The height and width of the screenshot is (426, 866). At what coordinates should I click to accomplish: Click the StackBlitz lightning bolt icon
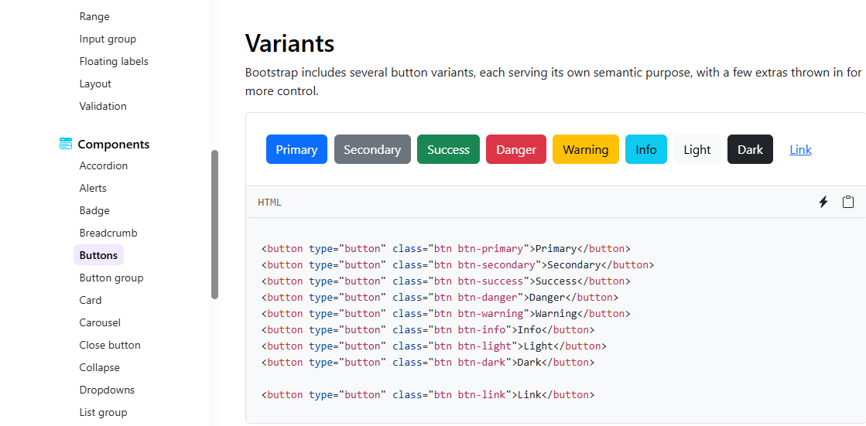click(823, 202)
